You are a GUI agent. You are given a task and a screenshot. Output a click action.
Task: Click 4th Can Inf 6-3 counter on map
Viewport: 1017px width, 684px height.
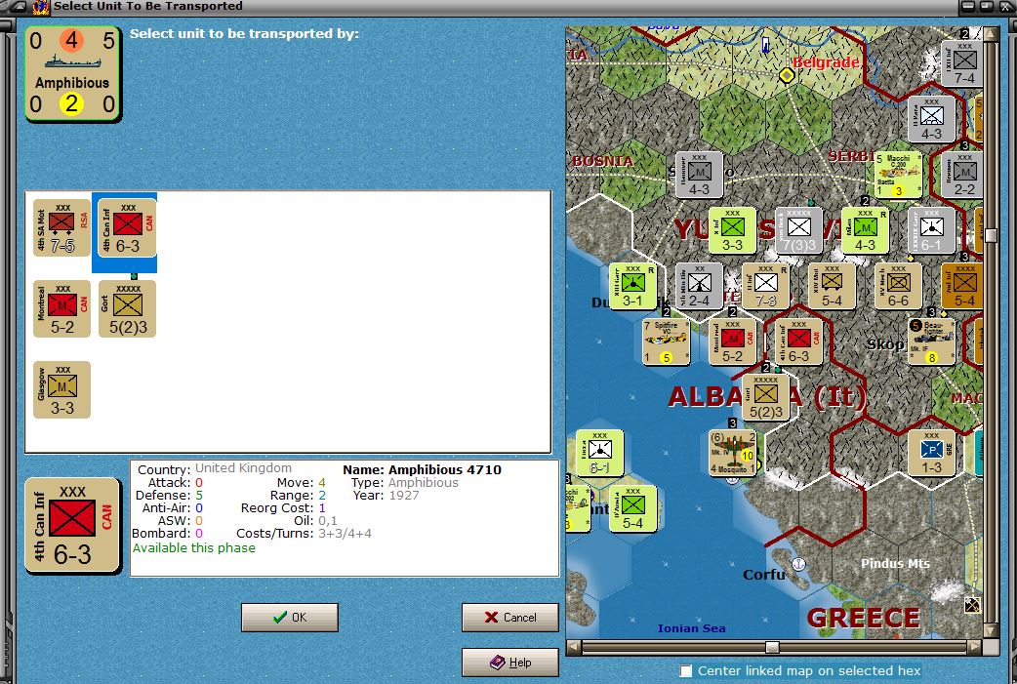point(798,342)
